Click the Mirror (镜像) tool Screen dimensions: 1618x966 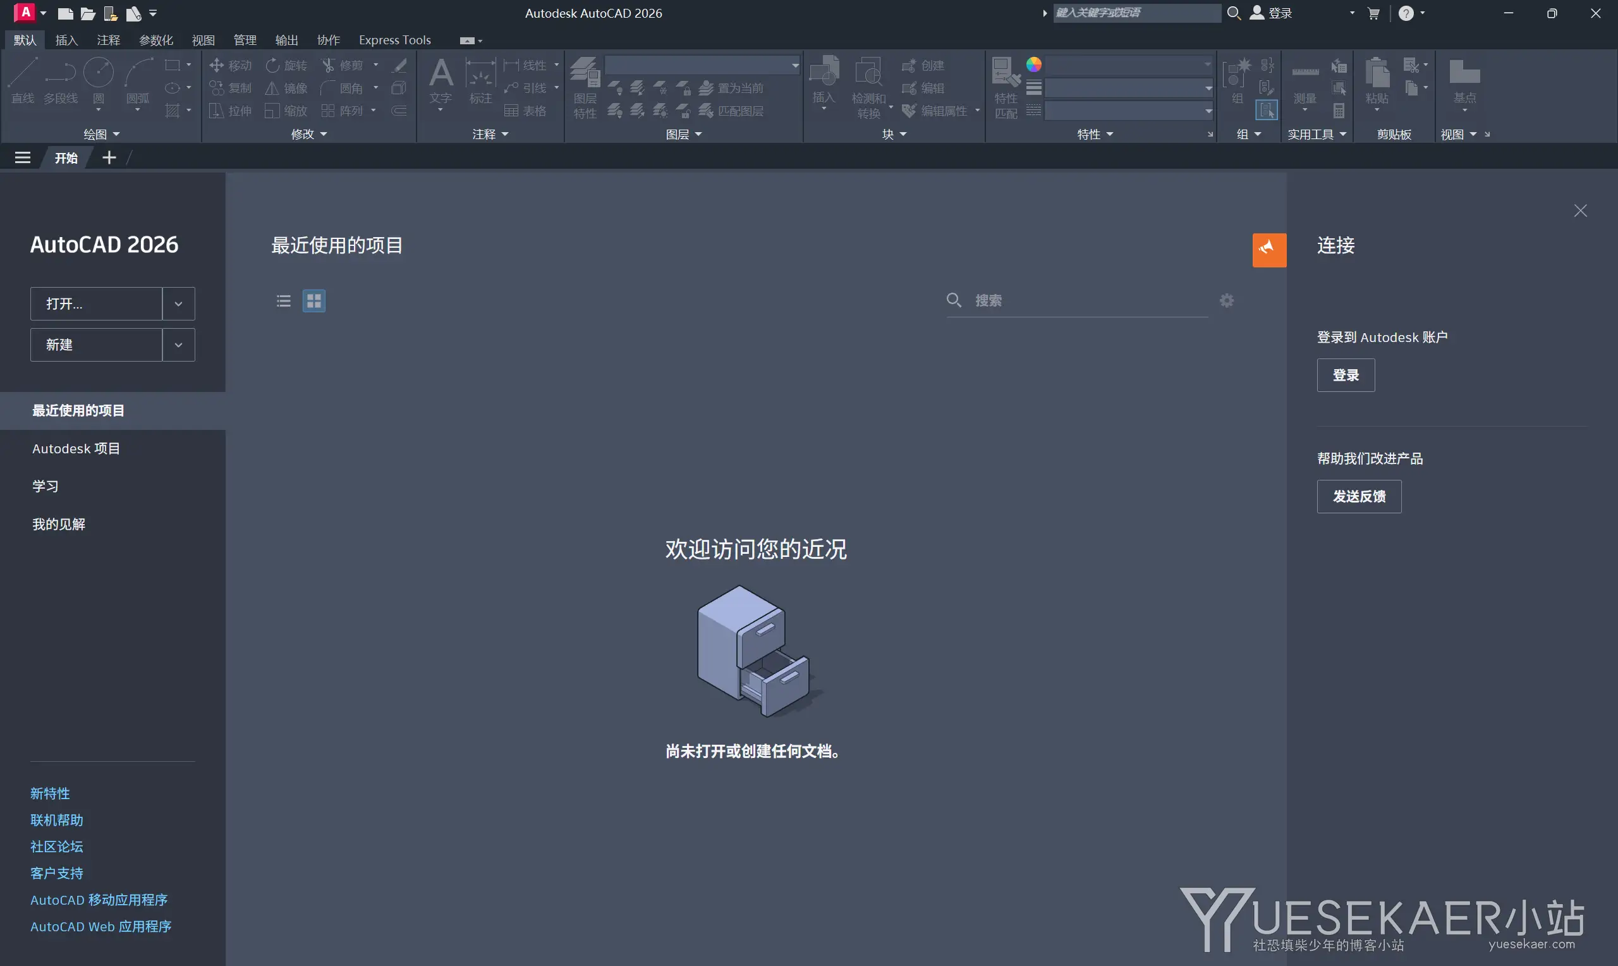tap(286, 88)
